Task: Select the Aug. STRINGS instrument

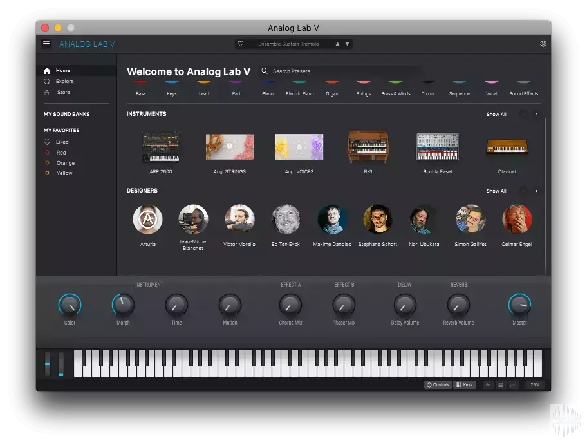Action: [x=230, y=152]
